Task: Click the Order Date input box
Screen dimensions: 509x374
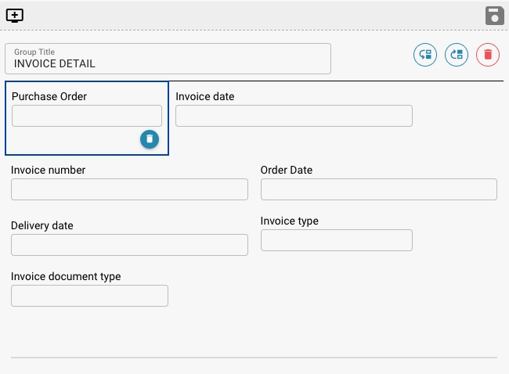Action: tap(378, 189)
